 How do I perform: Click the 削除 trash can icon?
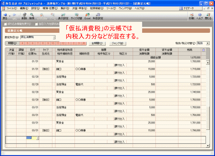(x=25, y=15)
